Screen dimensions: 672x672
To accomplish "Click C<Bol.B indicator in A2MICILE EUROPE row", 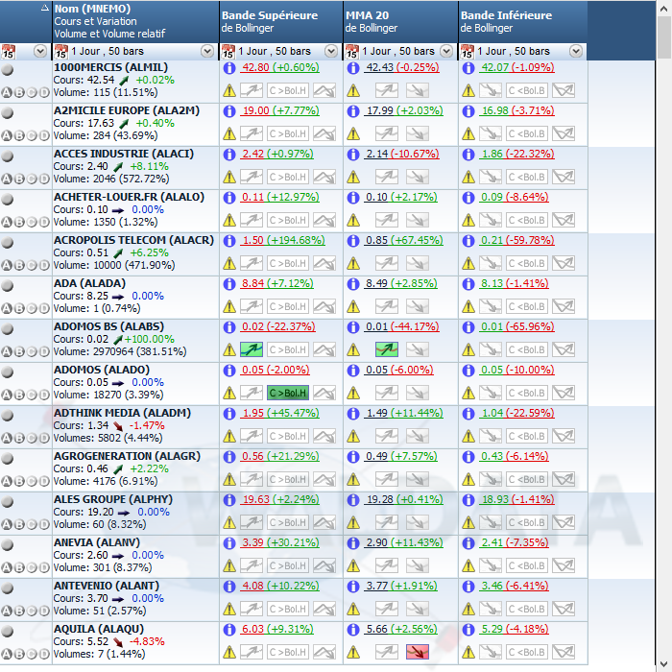I will pyautogui.click(x=527, y=133).
